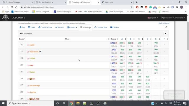Open Chrome three-dot menu
The height and width of the screenshot is (106, 189).
[x=186, y=7]
